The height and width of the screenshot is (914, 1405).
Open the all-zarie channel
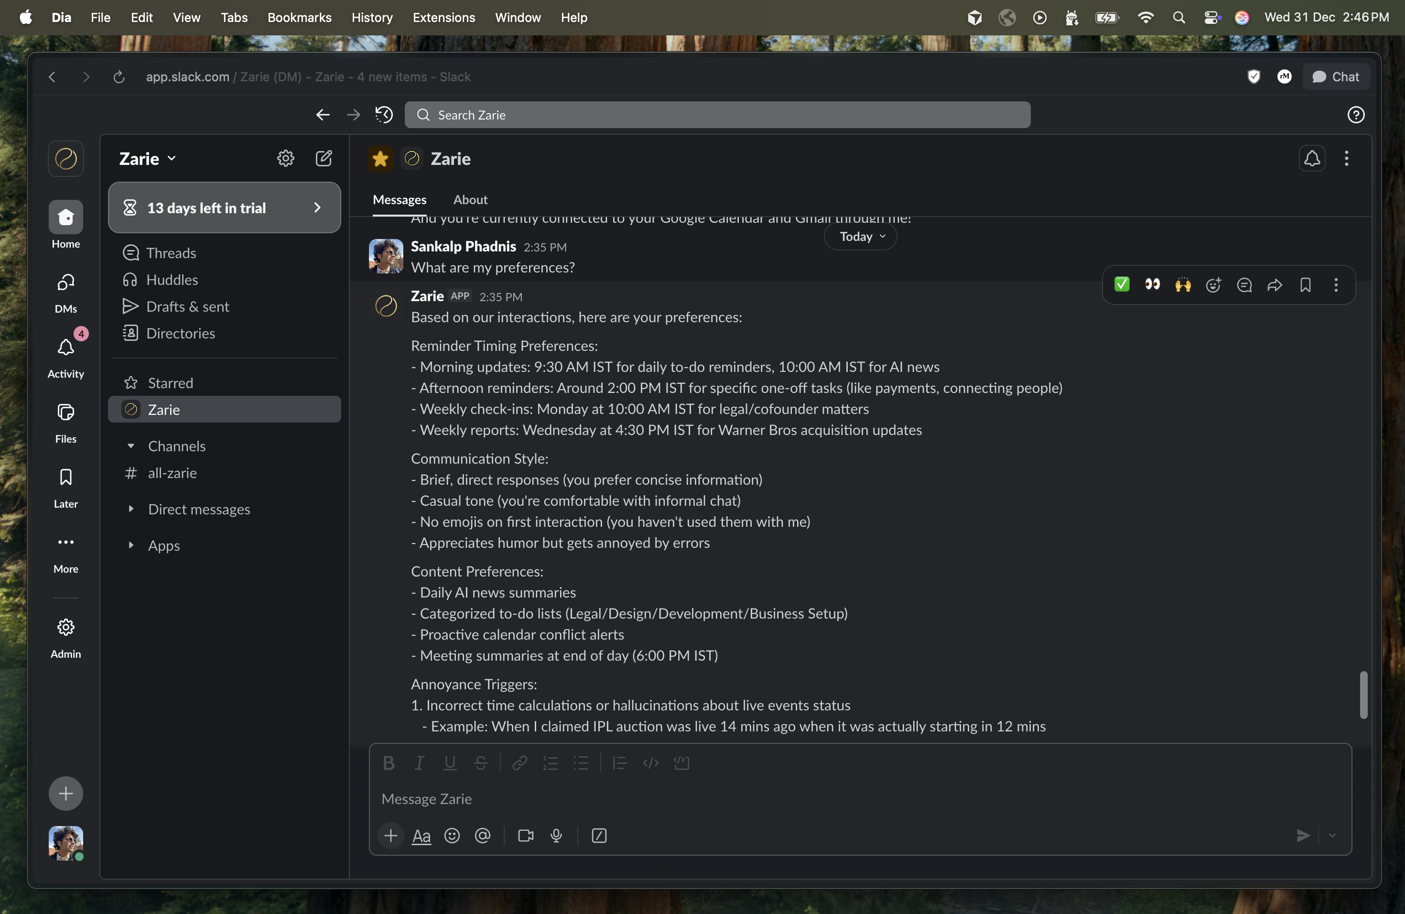pyautogui.click(x=173, y=473)
